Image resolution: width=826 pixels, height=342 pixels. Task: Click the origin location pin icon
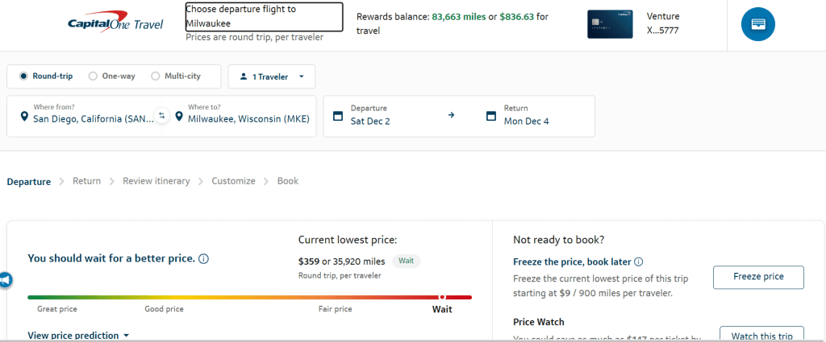[x=23, y=116]
